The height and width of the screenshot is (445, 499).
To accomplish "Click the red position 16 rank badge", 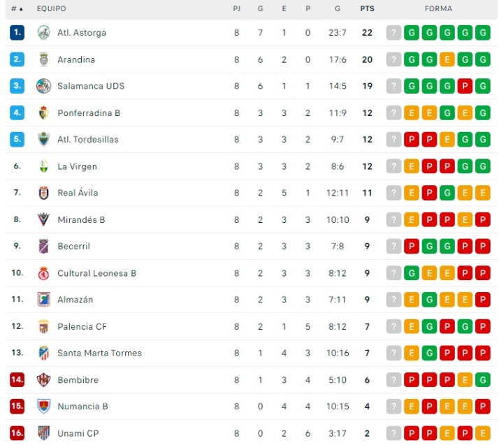I will click(x=17, y=433).
